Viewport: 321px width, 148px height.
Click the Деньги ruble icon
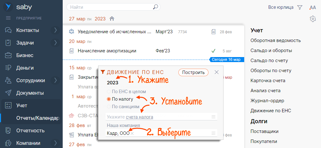[8, 68]
